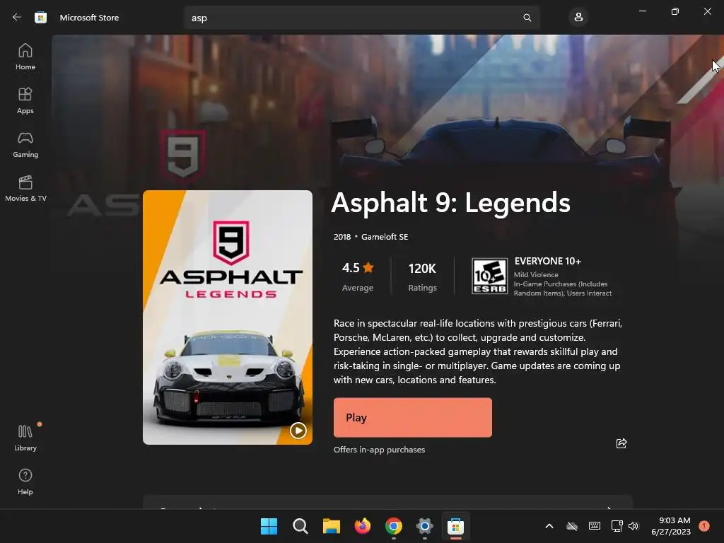
Task: Launch Google Chrome from the taskbar
Action: [393, 526]
